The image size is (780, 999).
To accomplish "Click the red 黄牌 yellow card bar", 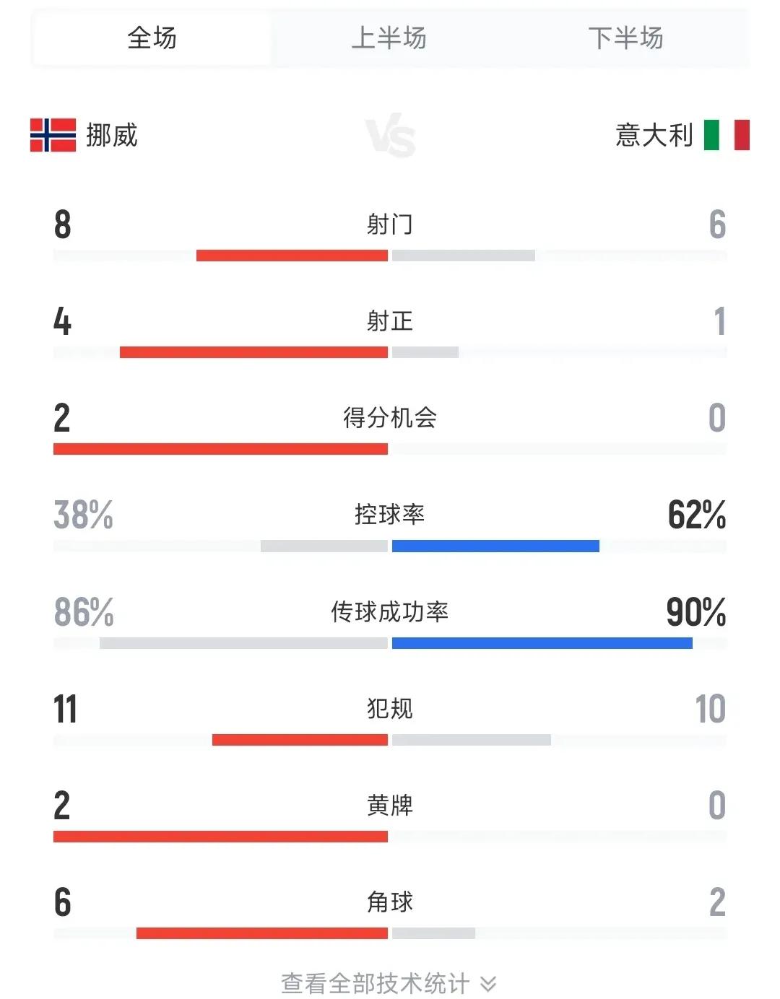I will click(220, 837).
